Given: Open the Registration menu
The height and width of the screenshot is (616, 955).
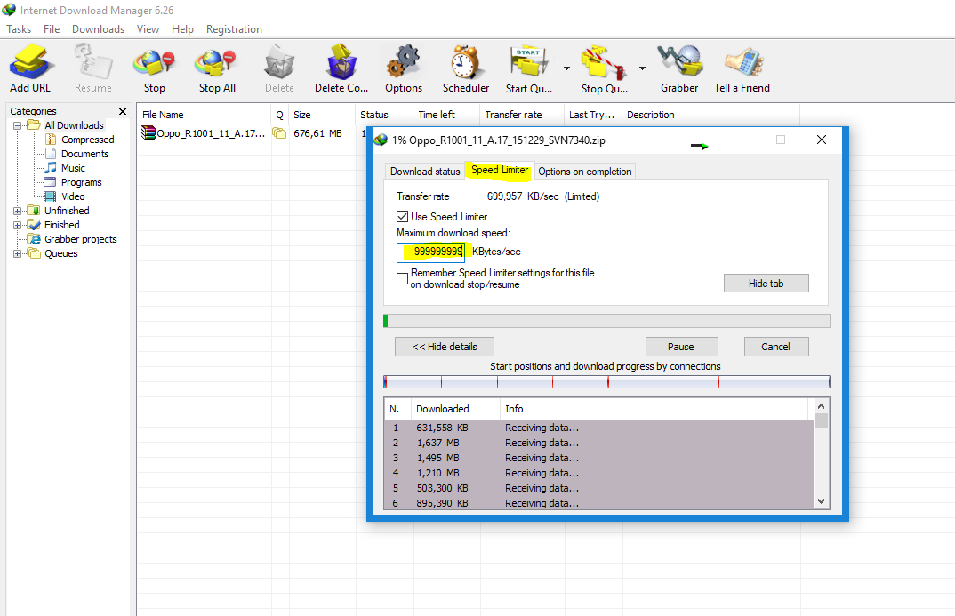Looking at the screenshot, I should 234,29.
